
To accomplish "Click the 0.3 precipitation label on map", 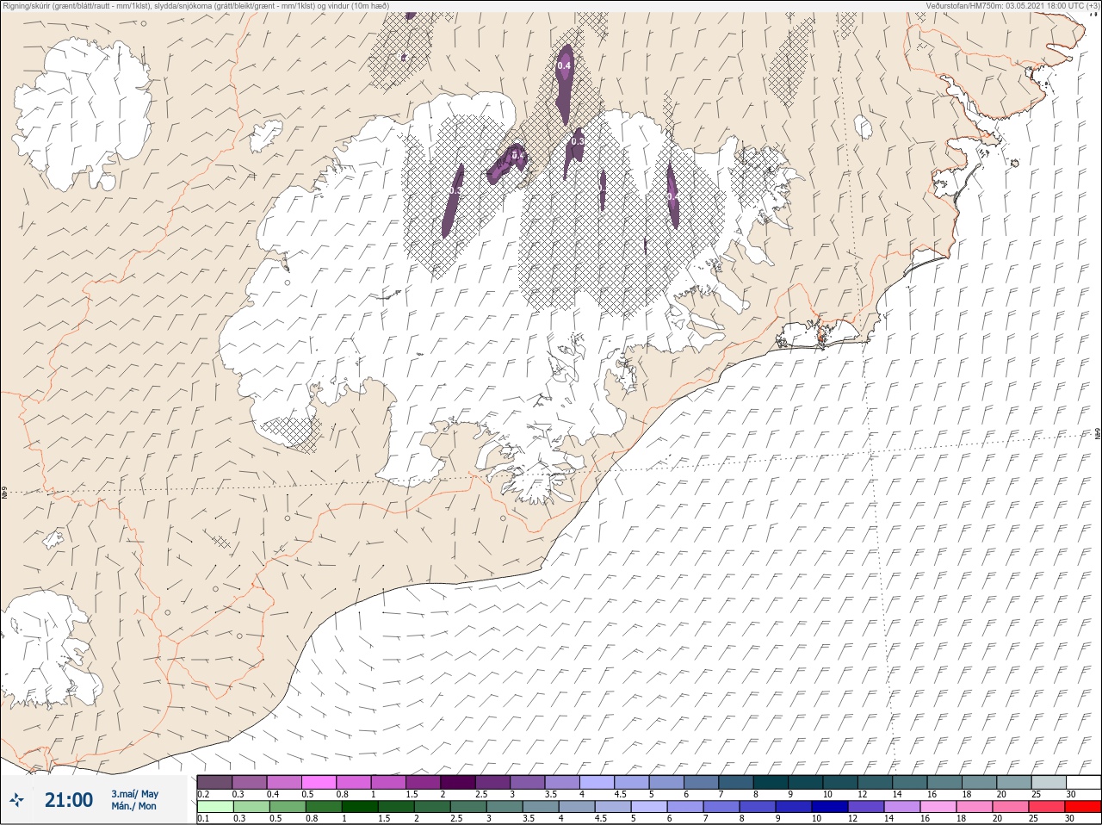I will click(x=578, y=141).
